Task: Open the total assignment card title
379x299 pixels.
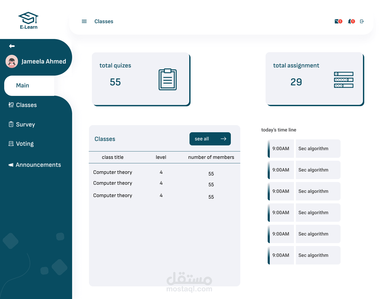Action: (x=296, y=65)
